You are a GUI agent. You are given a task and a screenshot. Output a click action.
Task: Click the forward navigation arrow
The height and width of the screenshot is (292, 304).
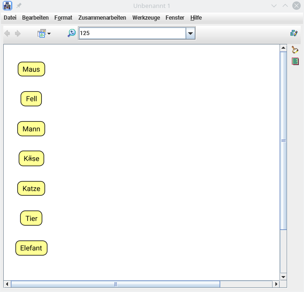coord(18,34)
